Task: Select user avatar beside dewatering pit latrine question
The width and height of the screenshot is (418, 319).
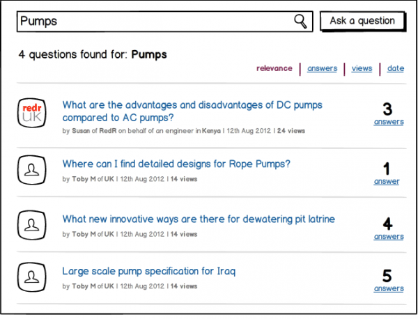Action: (32, 225)
